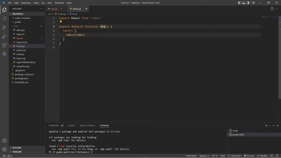Click errors and warnings status indicator
This screenshot has width=281, height=158.
point(7,156)
